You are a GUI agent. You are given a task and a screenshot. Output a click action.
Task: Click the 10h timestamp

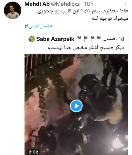pyautogui.click(x=89, y=4)
